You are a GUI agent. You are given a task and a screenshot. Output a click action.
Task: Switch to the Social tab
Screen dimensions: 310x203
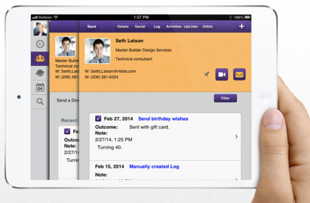coord(140,27)
